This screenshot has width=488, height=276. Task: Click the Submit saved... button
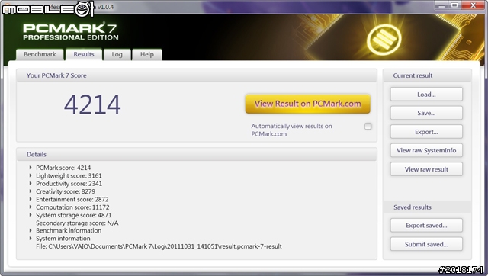(426, 244)
